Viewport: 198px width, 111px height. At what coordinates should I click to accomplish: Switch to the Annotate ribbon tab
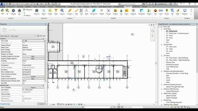[x=43, y=6]
